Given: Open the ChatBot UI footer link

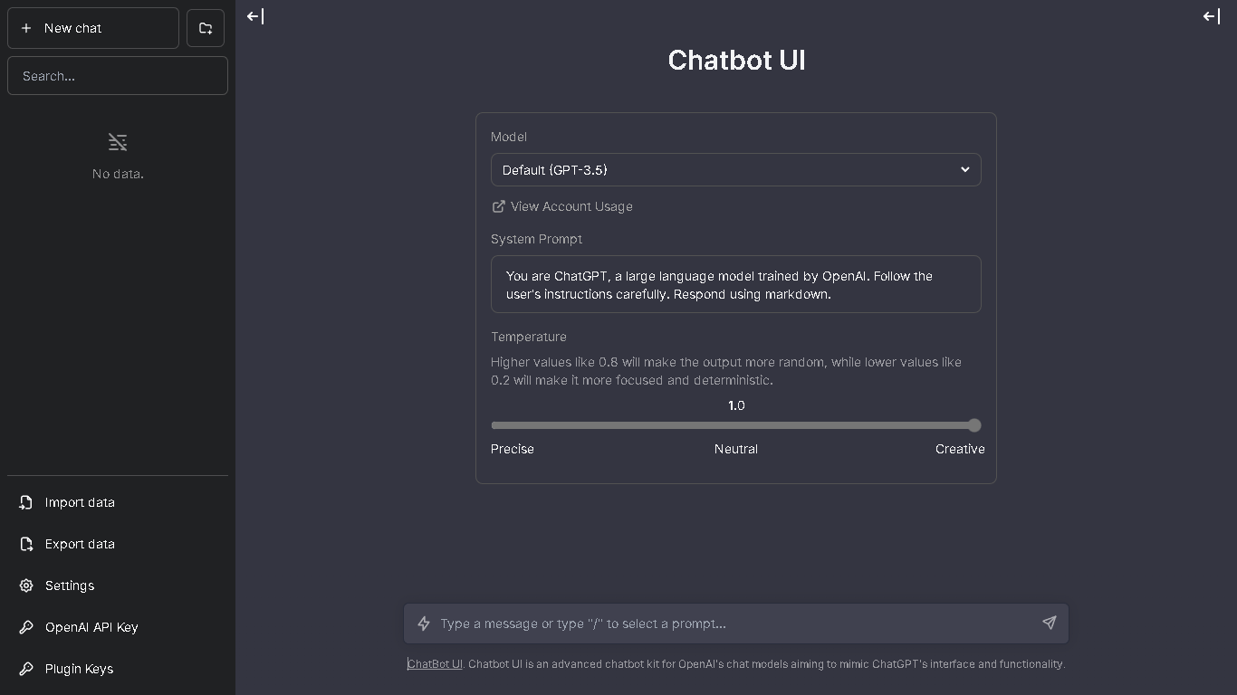Looking at the screenshot, I should pyautogui.click(x=435, y=663).
